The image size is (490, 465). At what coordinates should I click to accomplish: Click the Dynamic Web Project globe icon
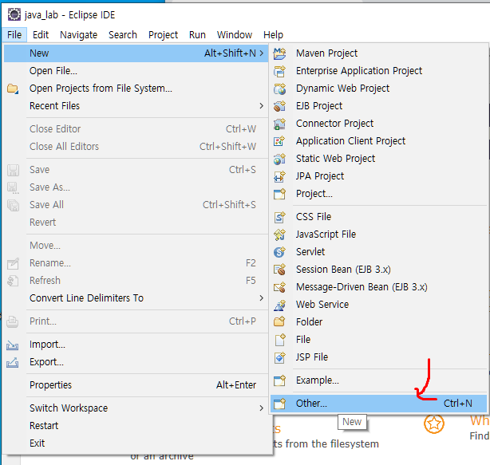[279, 89]
